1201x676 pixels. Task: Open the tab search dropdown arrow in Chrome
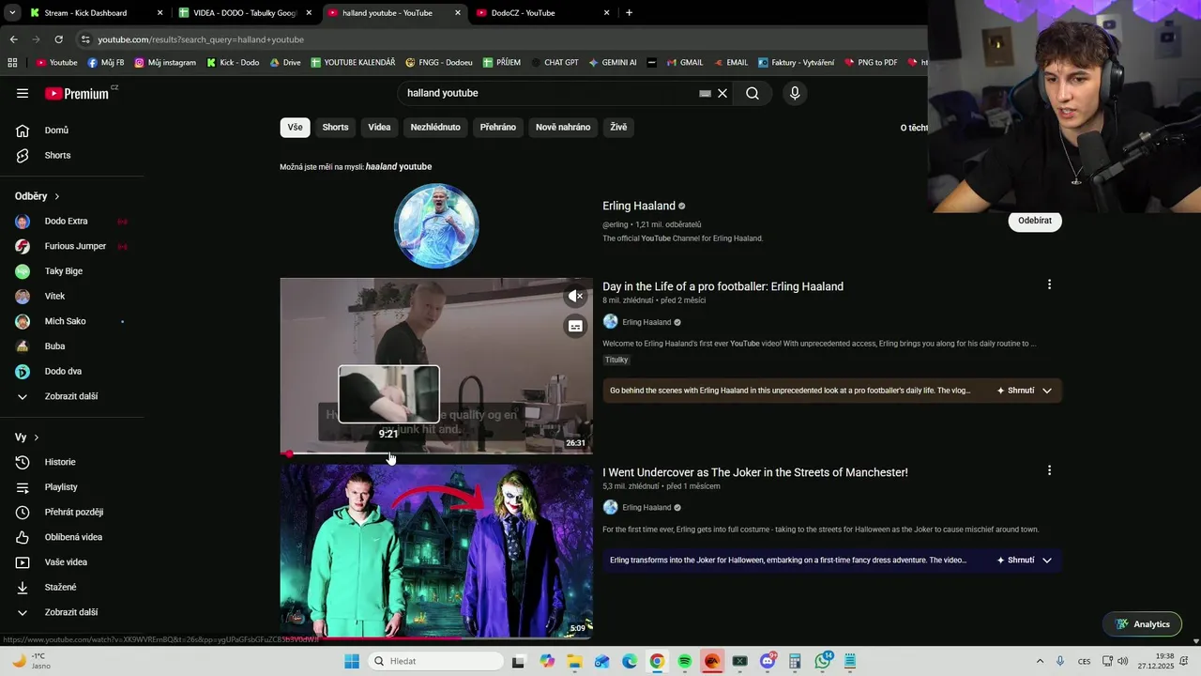pos(12,12)
